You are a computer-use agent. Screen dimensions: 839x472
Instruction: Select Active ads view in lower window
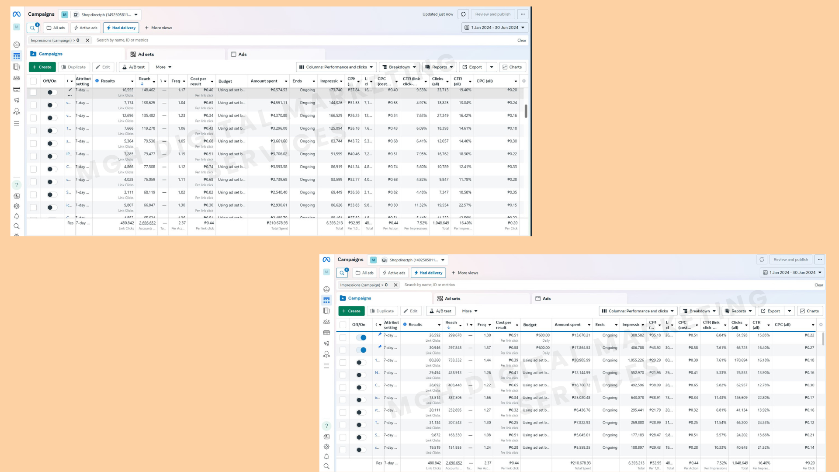click(394, 273)
